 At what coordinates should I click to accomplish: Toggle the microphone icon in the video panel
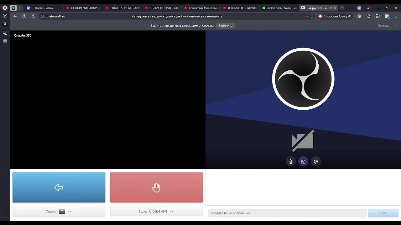pos(291,162)
